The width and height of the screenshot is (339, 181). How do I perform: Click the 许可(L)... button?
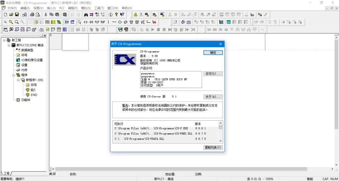click(213, 74)
